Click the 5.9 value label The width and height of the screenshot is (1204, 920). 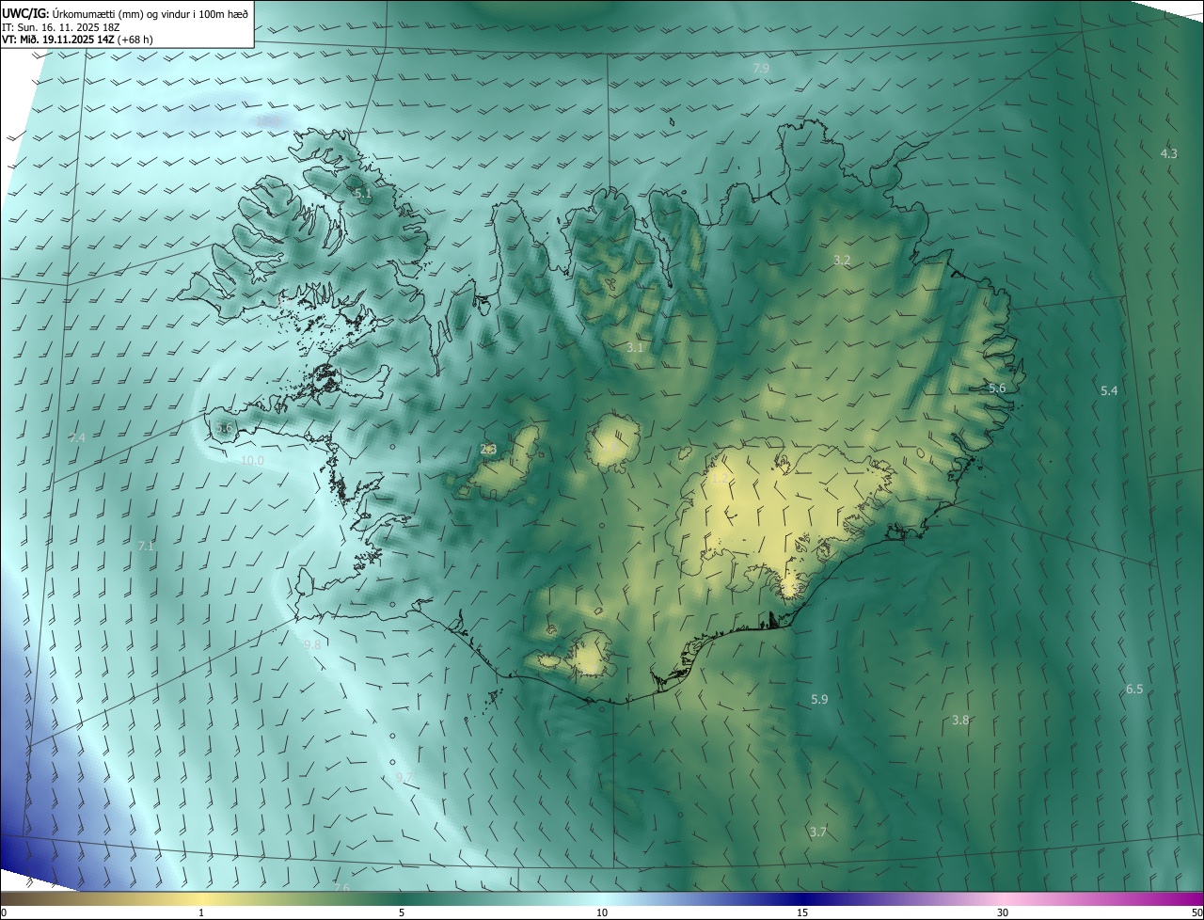click(819, 699)
